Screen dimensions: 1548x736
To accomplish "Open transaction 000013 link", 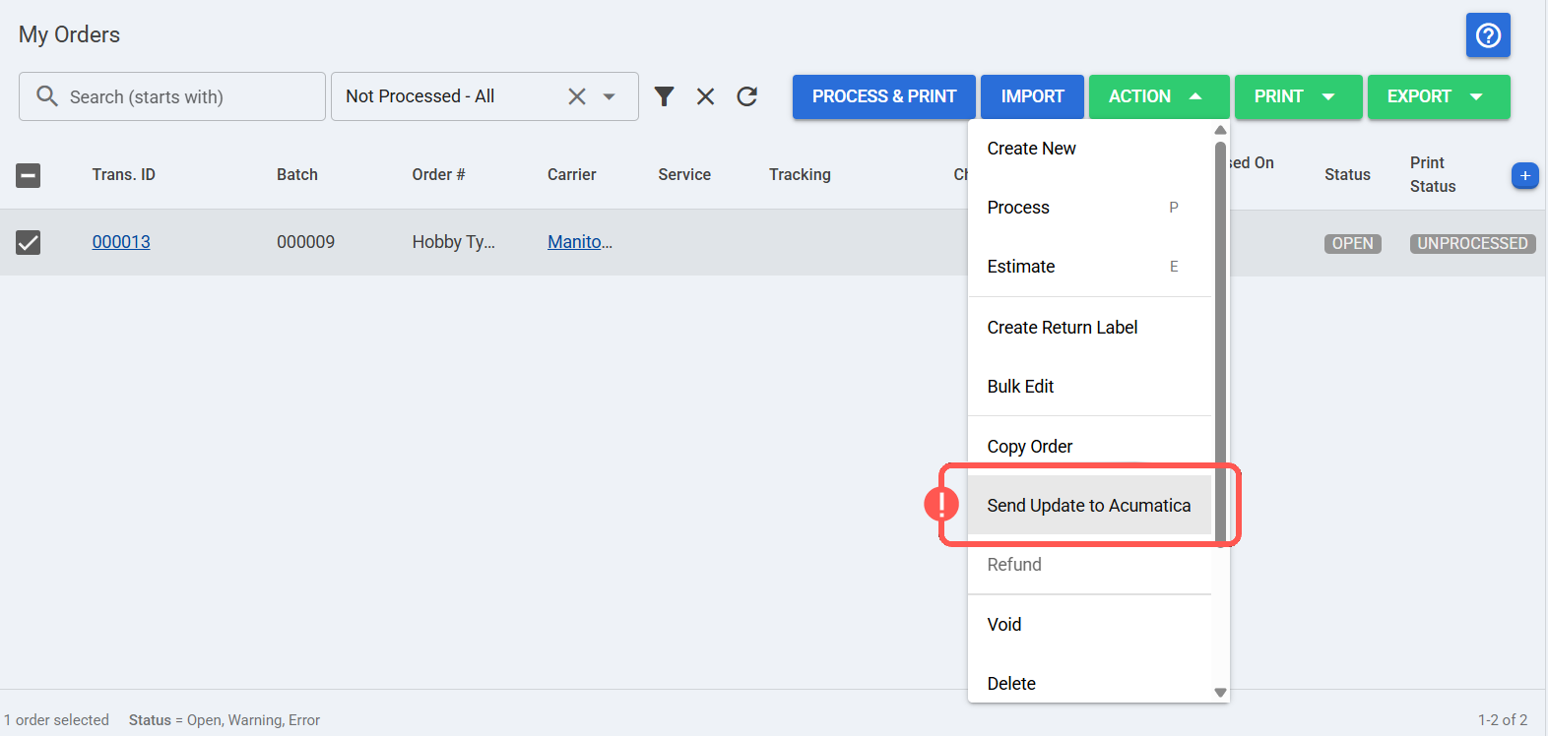I will coord(121,242).
